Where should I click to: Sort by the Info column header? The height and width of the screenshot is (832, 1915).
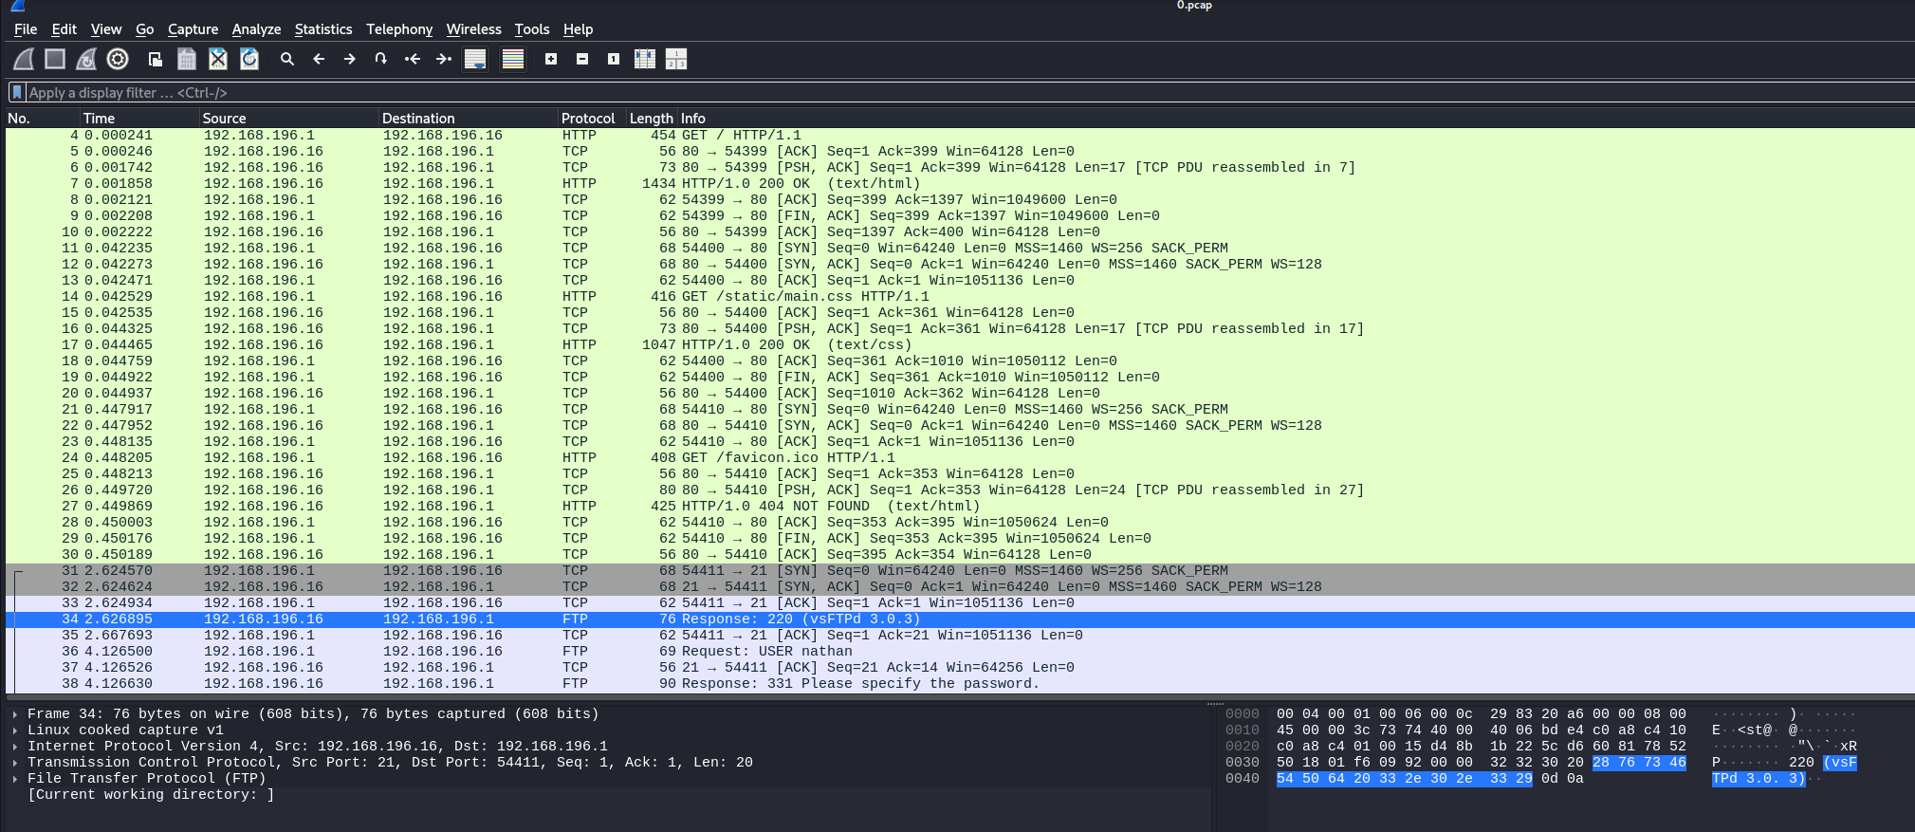(x=1296, y=119)
